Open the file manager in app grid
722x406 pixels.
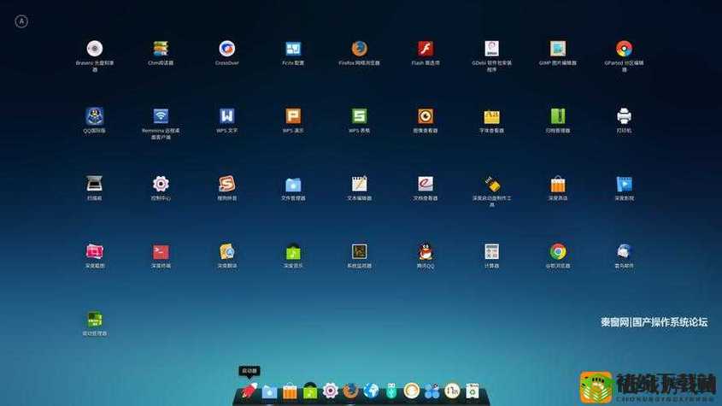[x=293, y=184]
